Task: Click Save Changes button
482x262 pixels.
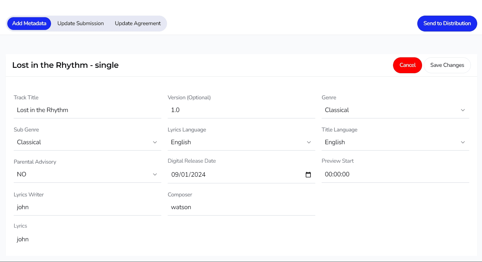Action: click(447, 65)
